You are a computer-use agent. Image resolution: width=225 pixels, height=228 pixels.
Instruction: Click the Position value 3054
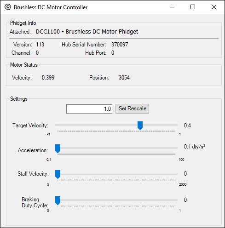click(x=124, y=78)
